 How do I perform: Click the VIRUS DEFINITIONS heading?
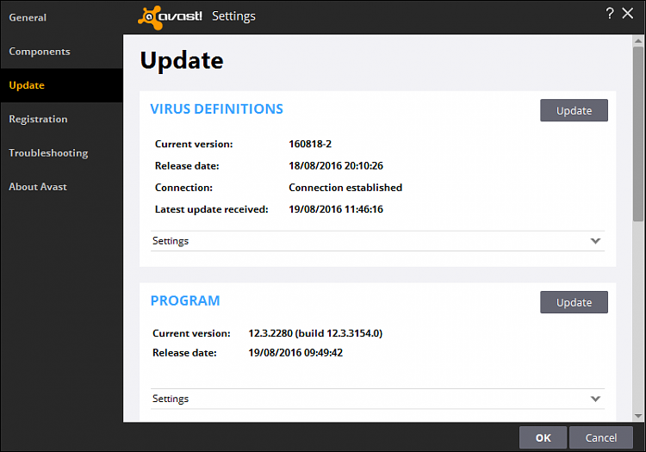[x=217, y=109]
